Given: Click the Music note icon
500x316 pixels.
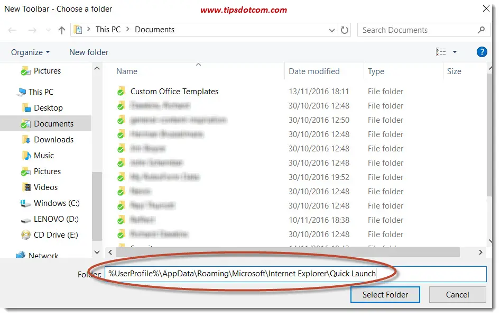Looking at the screenshot, I should tap(26, 156).
